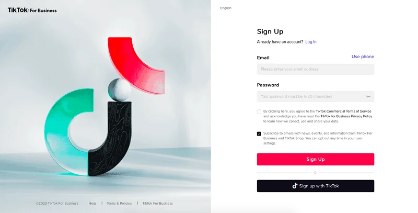This screenshot has height=213, width=418.
Task: Open TikTok for Business Privacy Policy link
Action: [x=346, y=116]
